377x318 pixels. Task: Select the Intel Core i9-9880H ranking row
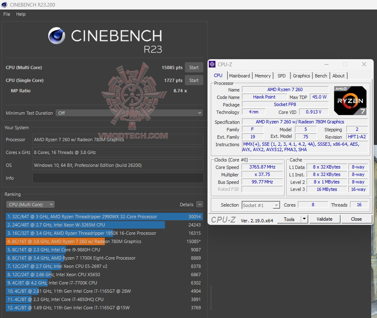pyautogui.click(x=104, y=250)
